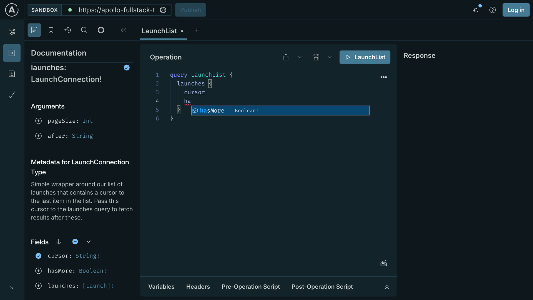Open the operation options meatball menu
533x300 pixels.
(384, 77)
